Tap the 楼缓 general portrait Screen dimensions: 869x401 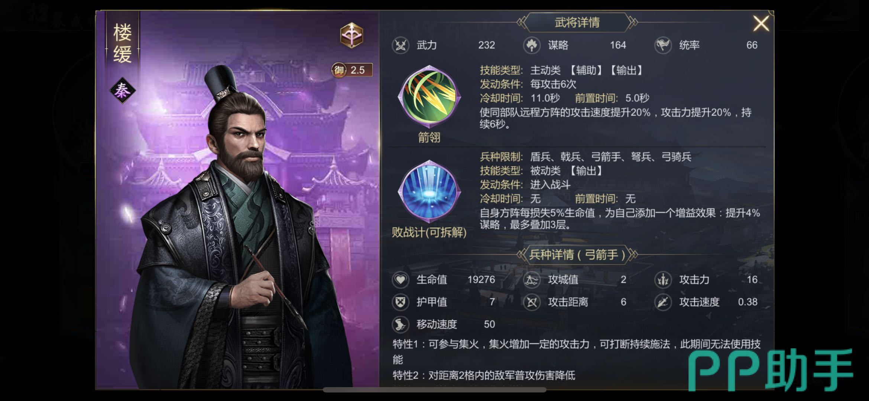(x=238, y=230)
